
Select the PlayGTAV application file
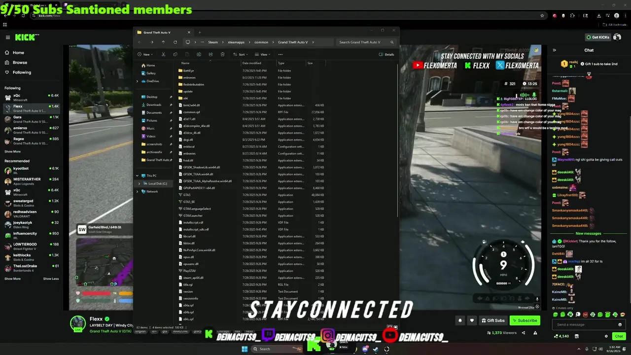189,271
